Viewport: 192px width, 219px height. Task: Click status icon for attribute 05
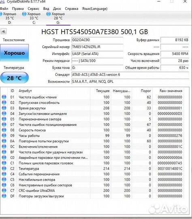pos(4,119)
